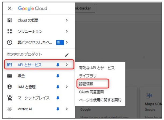Screen dimensions: 164x120
Task: Expand the IAM と管理 submenu chevron
Action: click(67, 87)
